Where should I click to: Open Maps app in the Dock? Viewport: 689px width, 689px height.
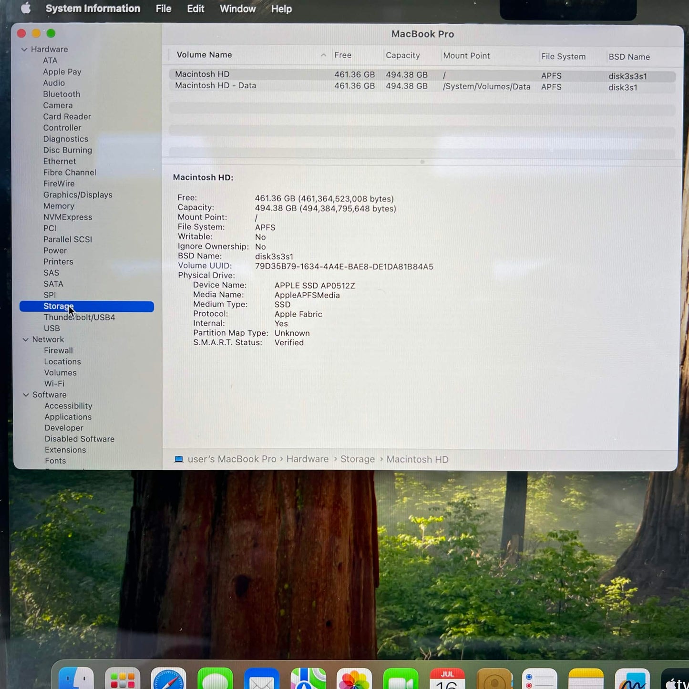[x=308, y=679]
